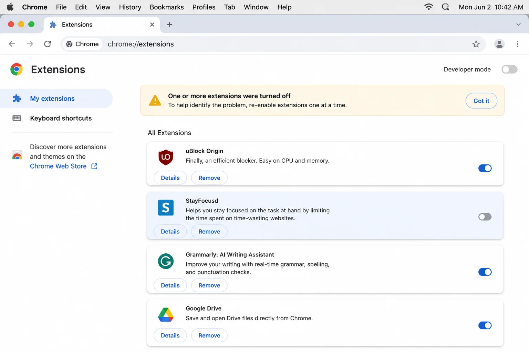The image size is (529, 353).
Task: Click the date and time in menu bar
Action: [x=491, y=7]
